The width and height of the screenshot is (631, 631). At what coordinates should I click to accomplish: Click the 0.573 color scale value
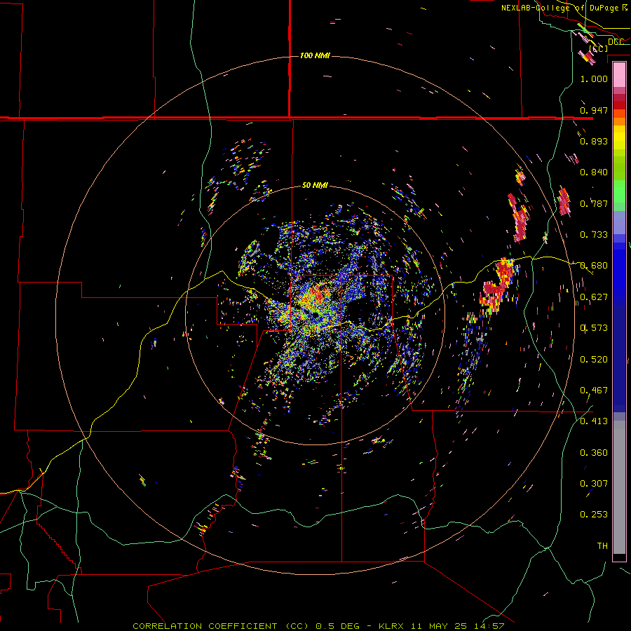(594, 328)
